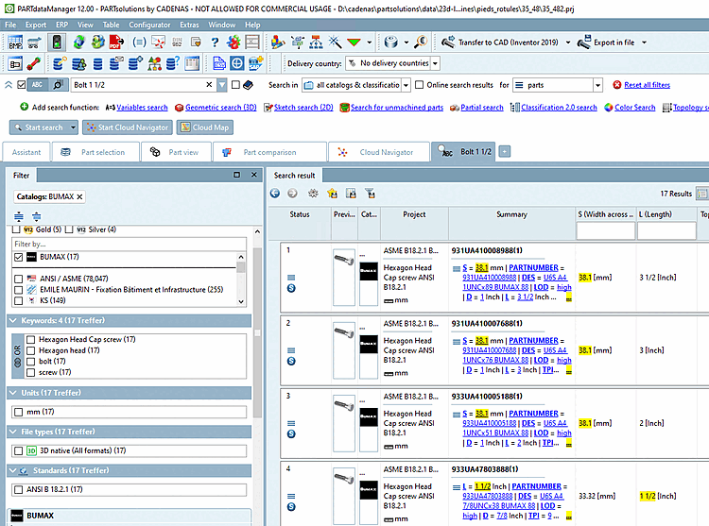Click the question mark help icon
The height and width of the screenshot is (526, 709).
pyautogui.click(x=215, y=42)
